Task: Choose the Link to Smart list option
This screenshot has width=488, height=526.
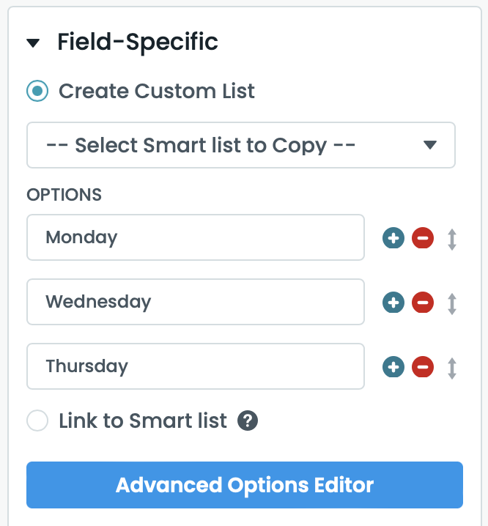Action: 37,421
